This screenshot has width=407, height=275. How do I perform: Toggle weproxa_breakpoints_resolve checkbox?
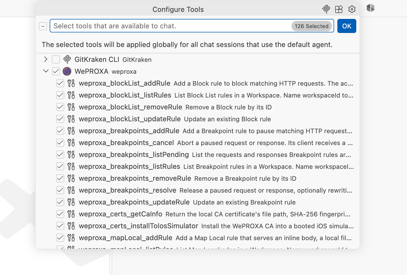coord(60,190)
